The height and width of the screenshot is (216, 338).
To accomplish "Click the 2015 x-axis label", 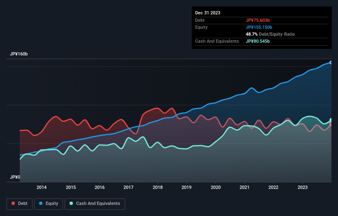I will pyautogui.click(x=71, y=187).
